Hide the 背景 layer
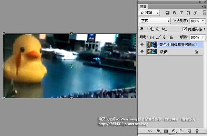Viewport: 207px width, 136px height. tap(142, 51)
